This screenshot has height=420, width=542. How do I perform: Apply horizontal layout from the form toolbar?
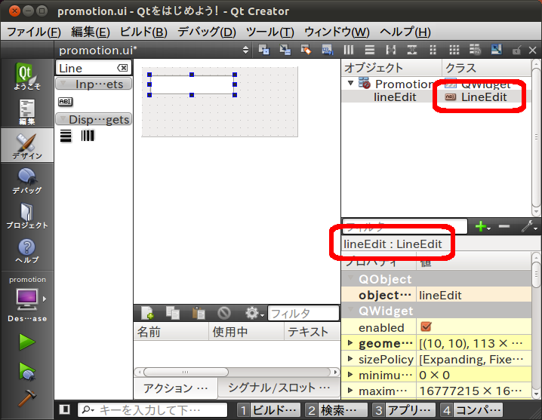348,50
